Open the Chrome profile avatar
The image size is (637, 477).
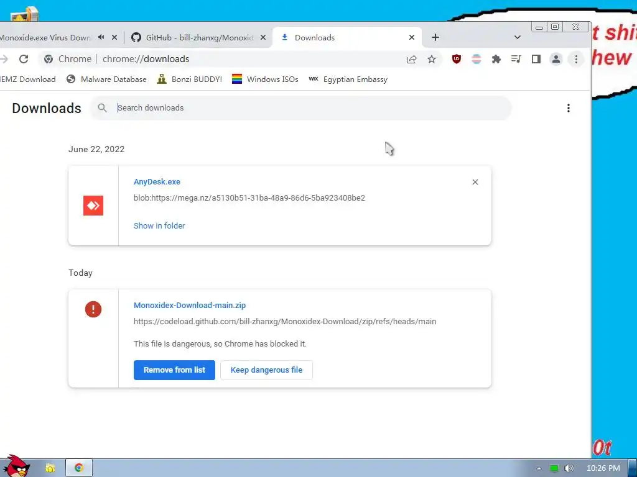(x=556, y=59)
